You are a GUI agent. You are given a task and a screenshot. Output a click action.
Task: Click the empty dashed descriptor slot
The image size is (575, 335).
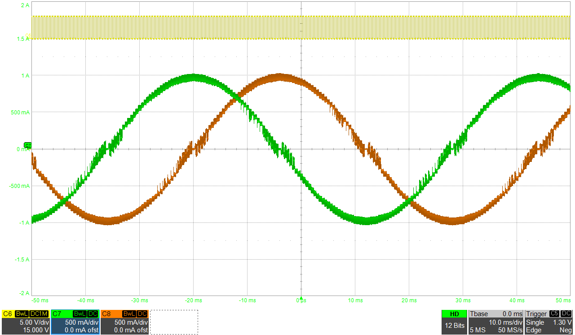(x=174, y=322)
